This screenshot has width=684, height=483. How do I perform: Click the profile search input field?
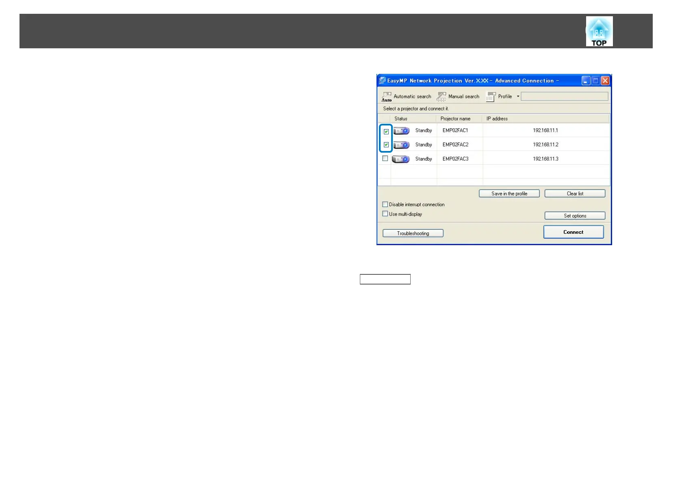tap(565, 96)
